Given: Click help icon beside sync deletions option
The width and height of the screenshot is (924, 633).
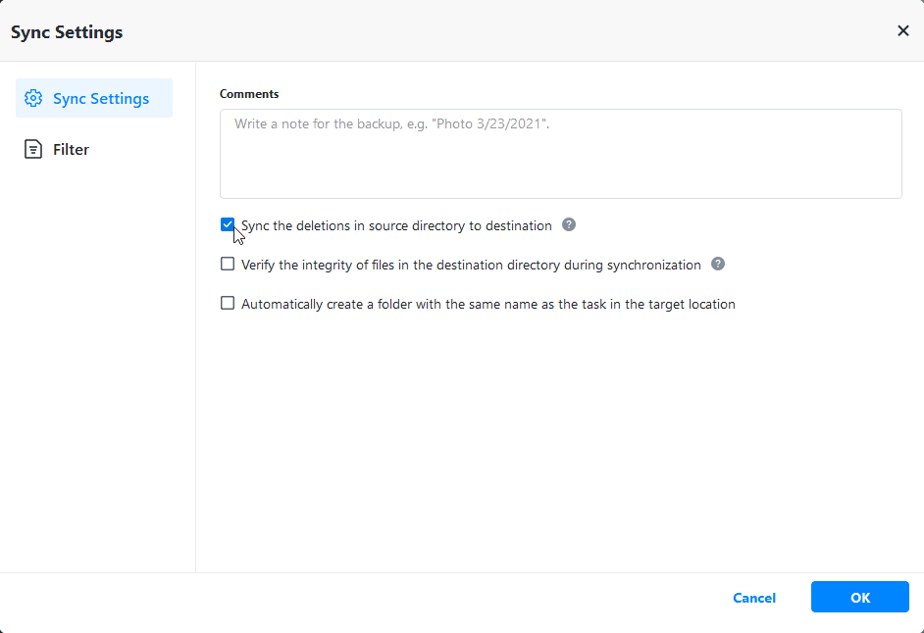Looking at the screenshot, I should tap(569, 224).
